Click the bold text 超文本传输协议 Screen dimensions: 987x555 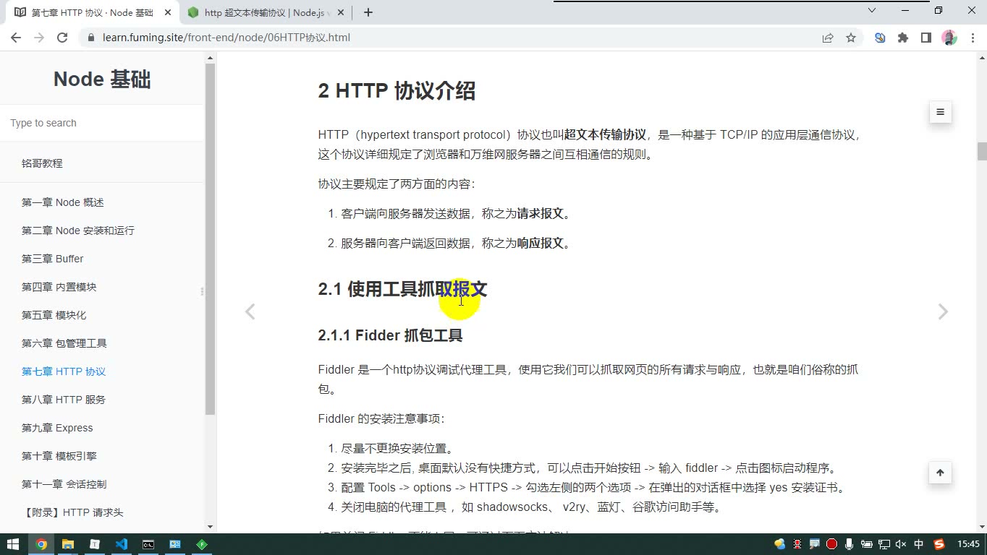point(605,134)
